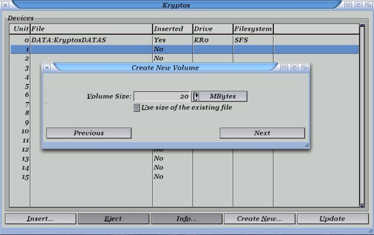
Task: Click the KR0 drive cell
Action: [x=201, y=40]
